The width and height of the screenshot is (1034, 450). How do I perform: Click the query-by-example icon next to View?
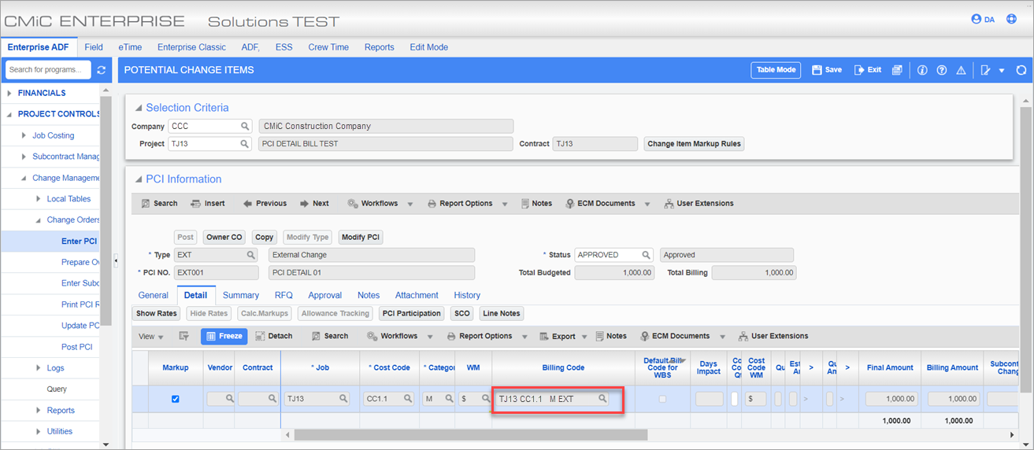coord(184,336)
